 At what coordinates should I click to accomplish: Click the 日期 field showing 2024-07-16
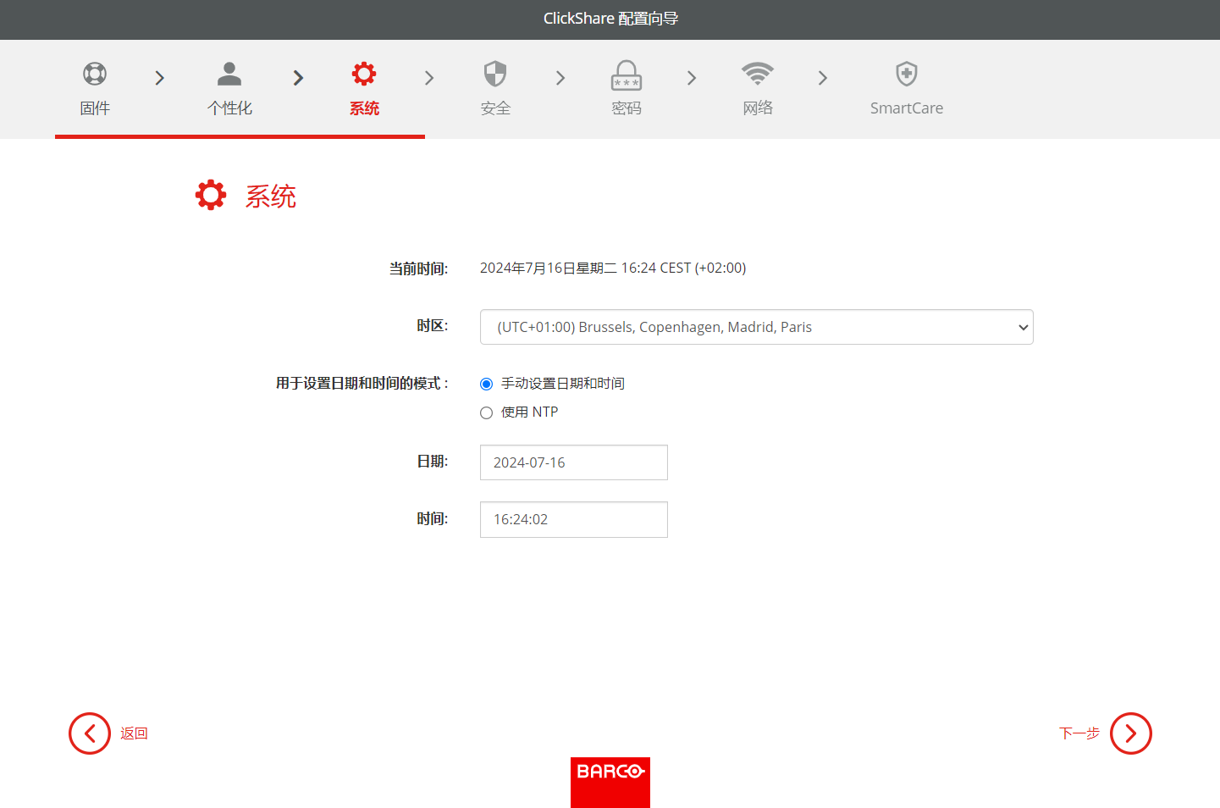click(574, 462)
